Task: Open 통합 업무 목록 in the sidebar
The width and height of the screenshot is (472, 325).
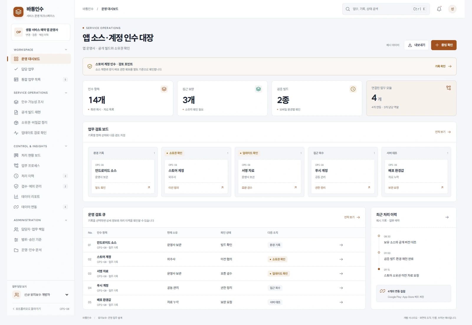Action: 41,79
